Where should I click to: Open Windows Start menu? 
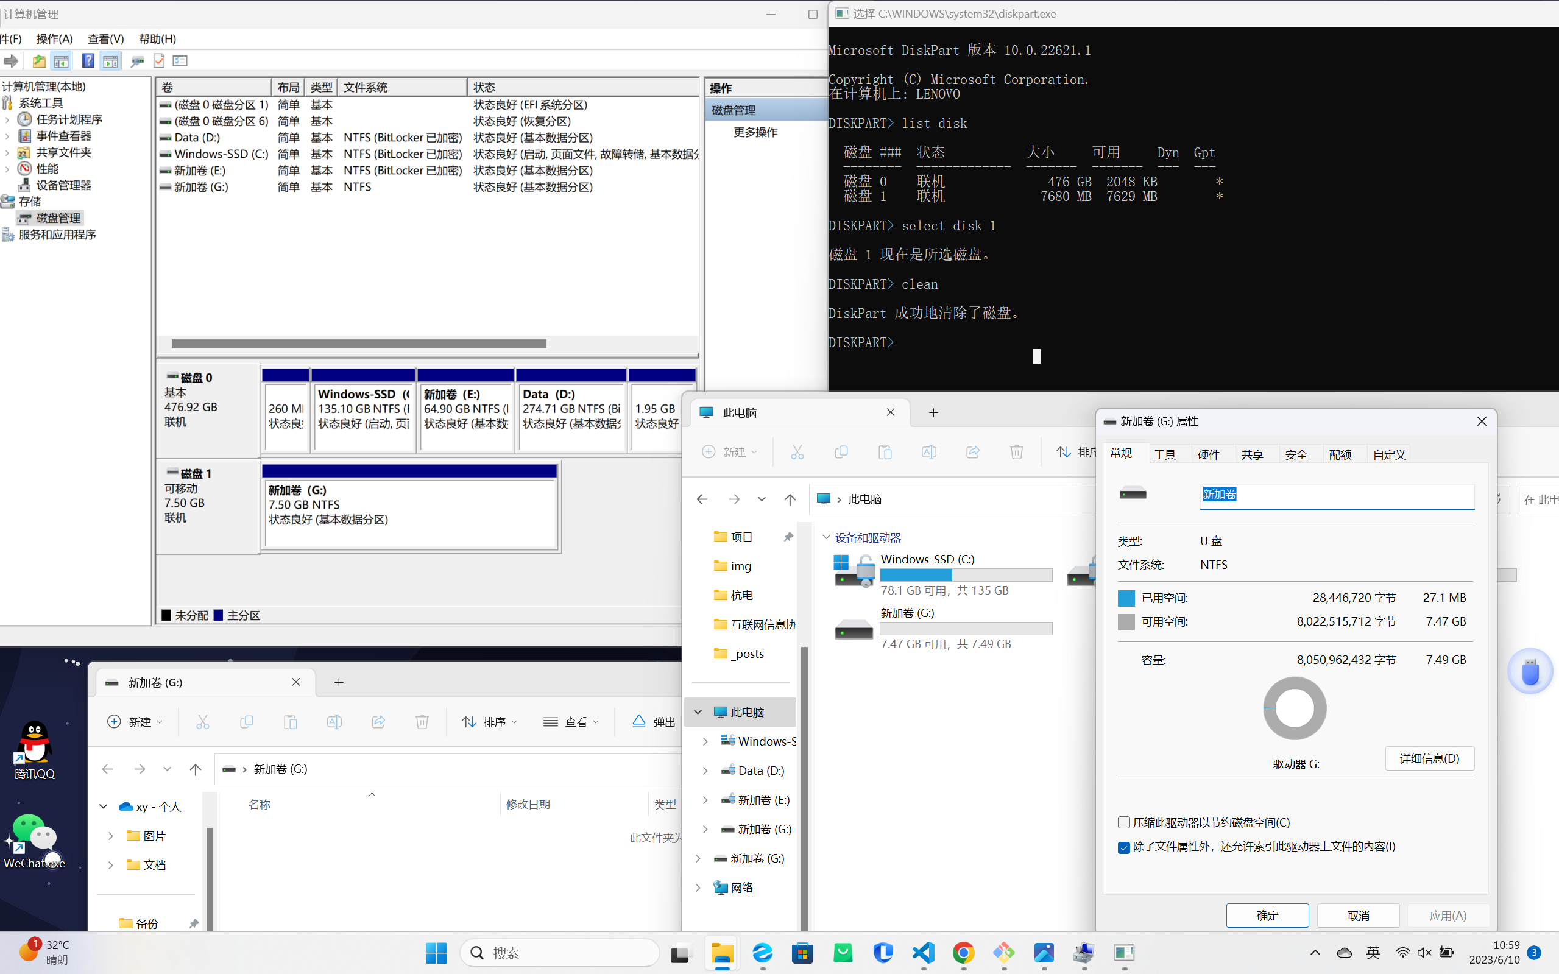pyautogui.click(x=436, y=953)
